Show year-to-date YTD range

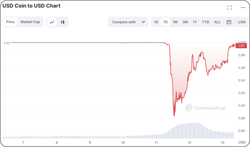point(206,22)
